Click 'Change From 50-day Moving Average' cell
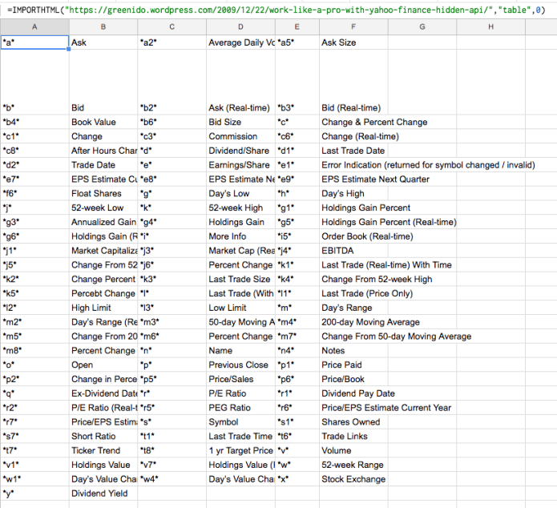 [x=397, y=336]
